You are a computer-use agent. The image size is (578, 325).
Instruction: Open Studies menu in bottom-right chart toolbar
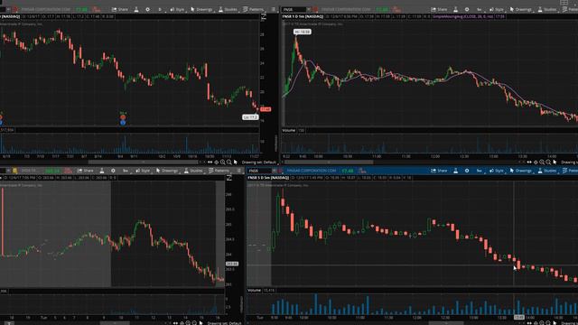(x=547, y=171)
